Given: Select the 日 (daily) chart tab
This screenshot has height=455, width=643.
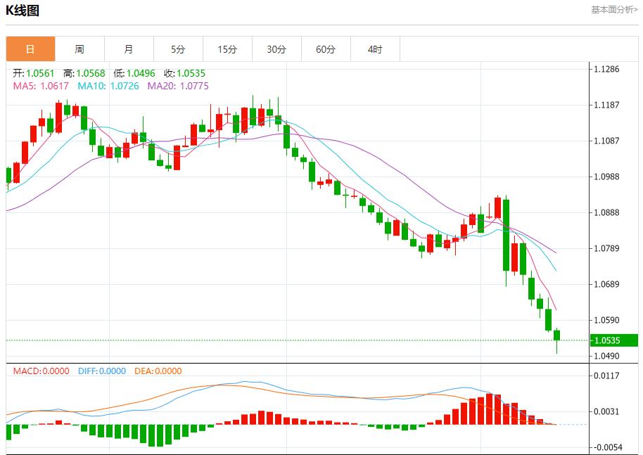Looking at the screenshot, I should 30,49.
